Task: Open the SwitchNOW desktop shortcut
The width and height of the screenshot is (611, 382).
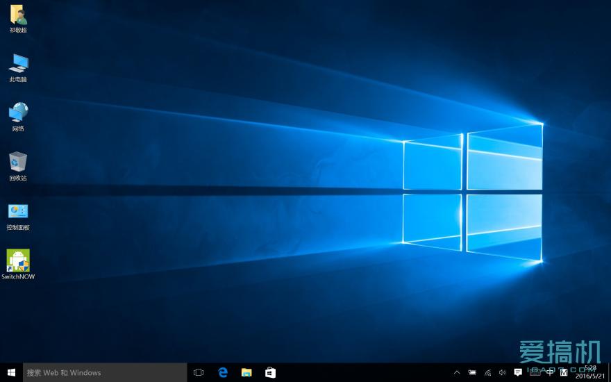Action: coord(18,261)
